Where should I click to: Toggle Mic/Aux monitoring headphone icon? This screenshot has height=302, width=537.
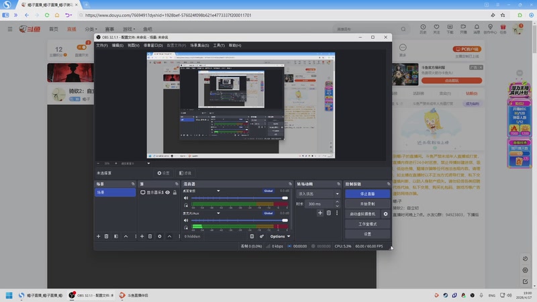pos(186,228)
